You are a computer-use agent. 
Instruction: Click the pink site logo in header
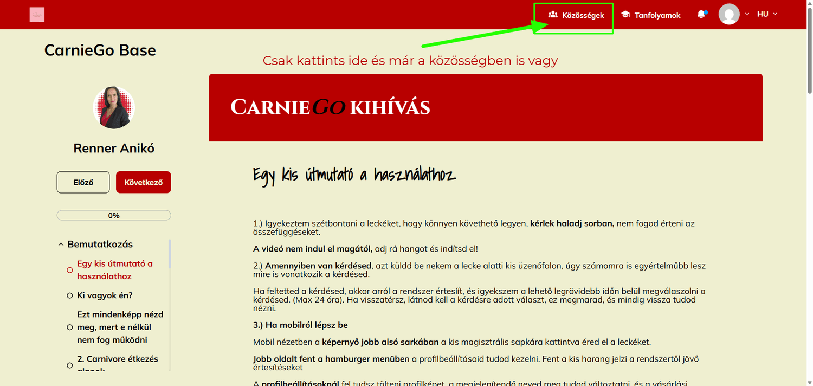tap(37, 15)
